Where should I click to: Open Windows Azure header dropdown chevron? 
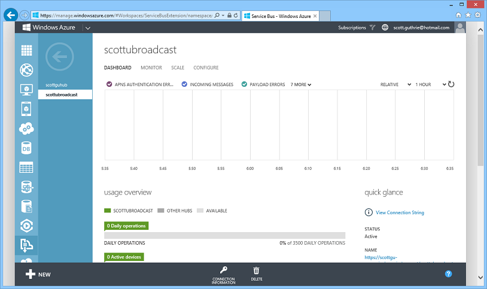click(88, 28)
